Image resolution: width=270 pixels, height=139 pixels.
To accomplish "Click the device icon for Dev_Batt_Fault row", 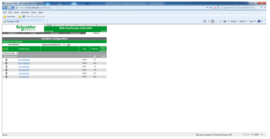I will (6, 70).
